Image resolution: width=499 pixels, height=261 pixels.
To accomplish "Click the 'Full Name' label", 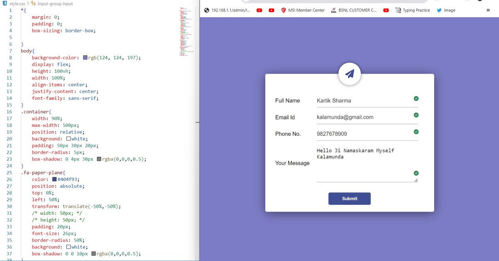I will tap(287, 101).
